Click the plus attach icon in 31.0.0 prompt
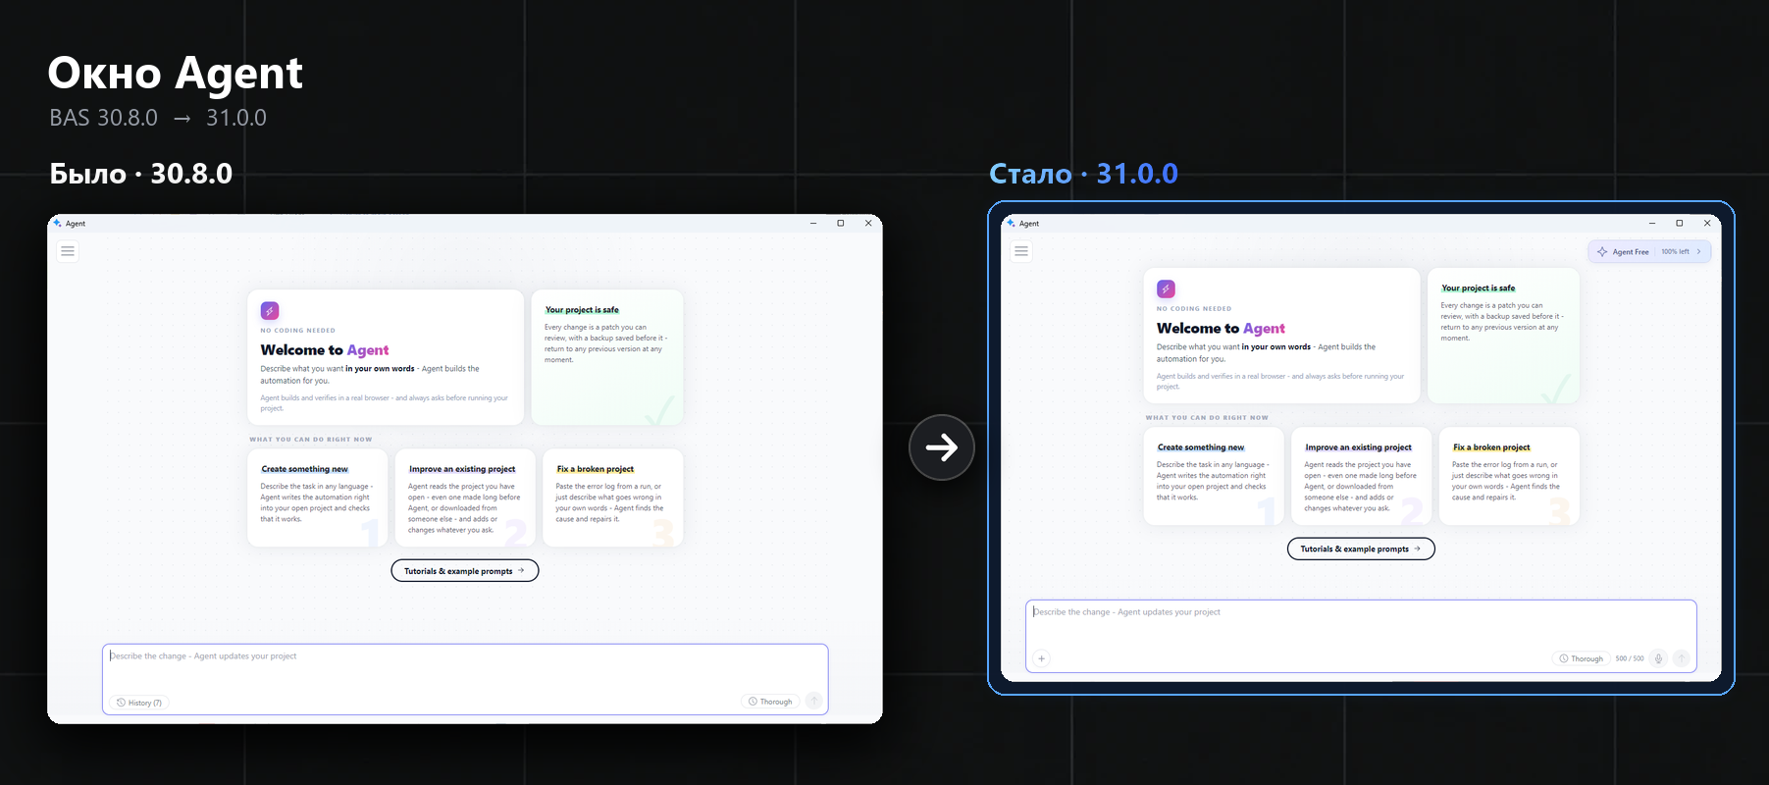This screenshot has width=1769, height=785. [1042, 658]
